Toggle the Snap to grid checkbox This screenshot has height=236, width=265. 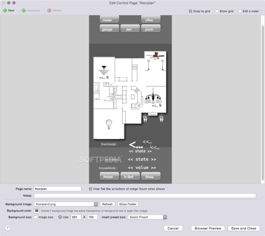coord(190,11)
